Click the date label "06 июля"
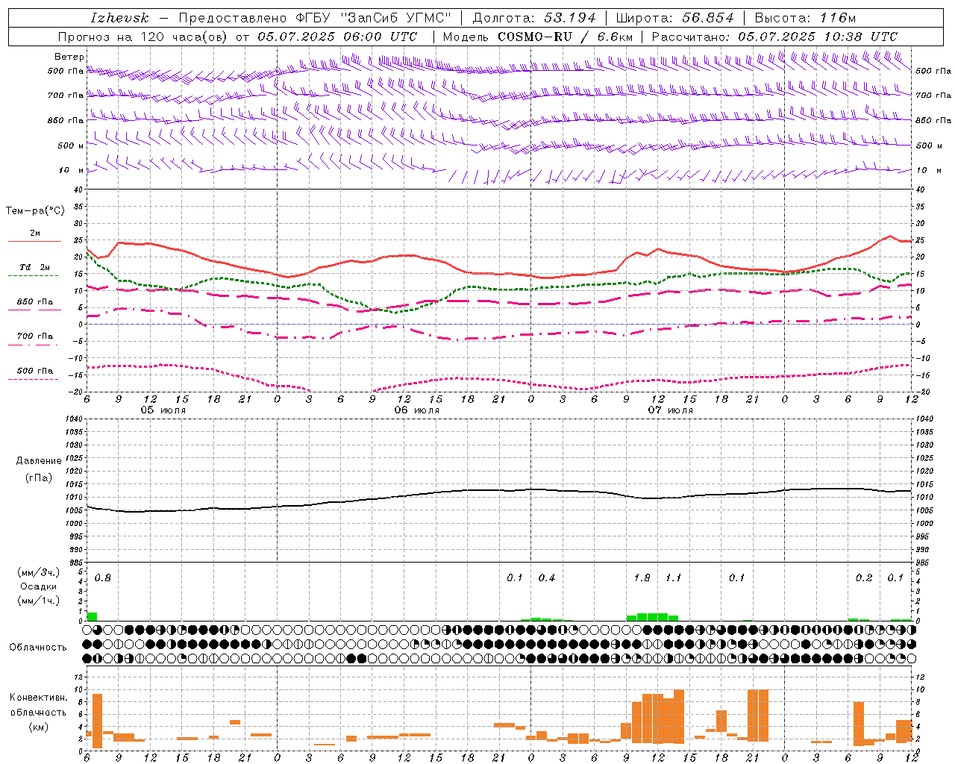The height and width of the screenshot is (764, 955). click(416, 410)
